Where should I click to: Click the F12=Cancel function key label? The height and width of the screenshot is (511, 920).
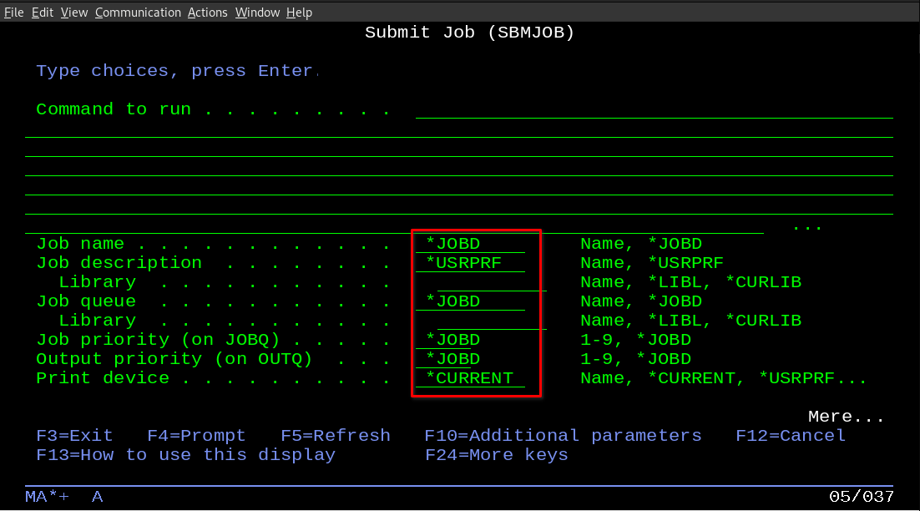(790, 435)
